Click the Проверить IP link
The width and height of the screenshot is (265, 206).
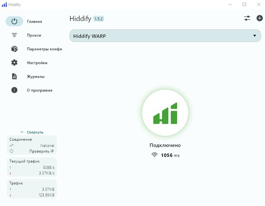(x=42, y=151)
